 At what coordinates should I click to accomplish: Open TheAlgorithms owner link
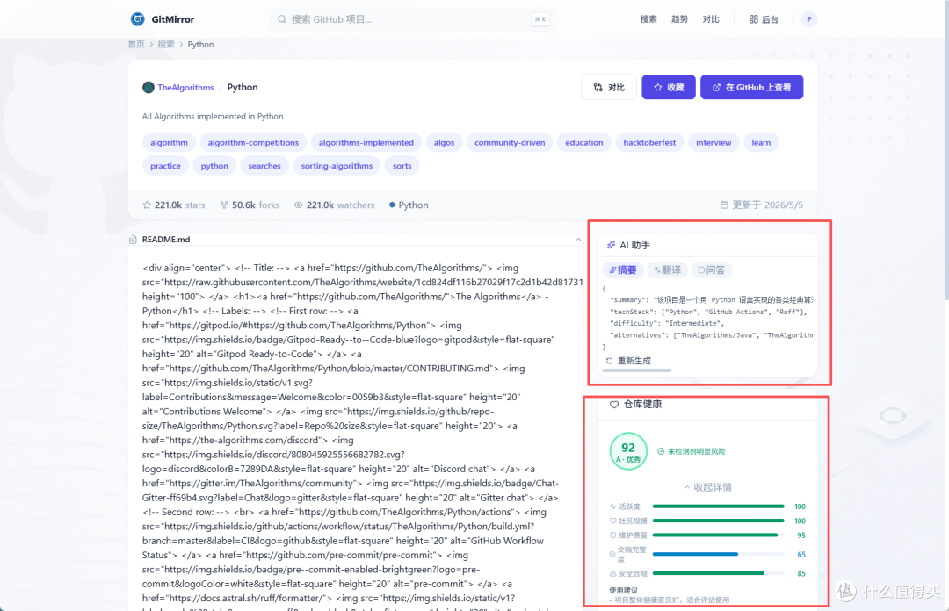pyautogui.click(x=185, y=88)
